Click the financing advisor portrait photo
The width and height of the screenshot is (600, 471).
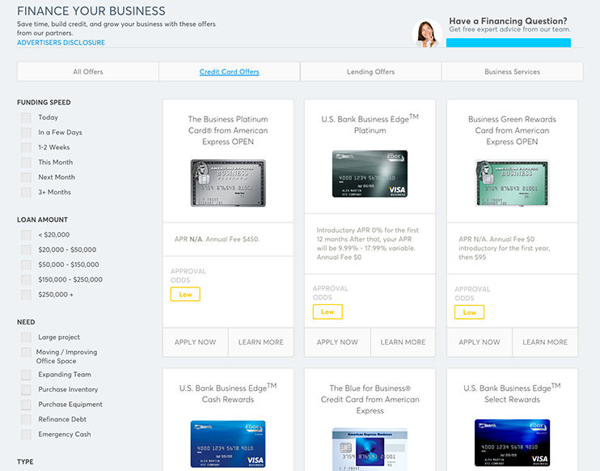427,34
